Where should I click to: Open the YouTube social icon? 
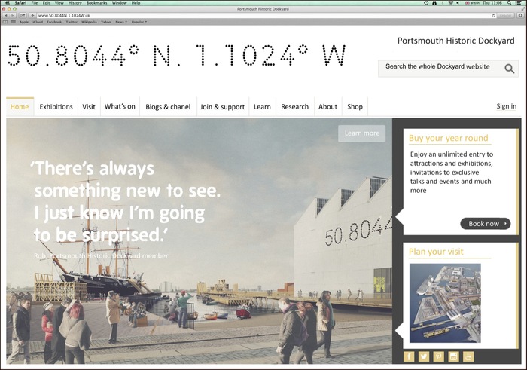pyautogui.click(x=469, y=356)
